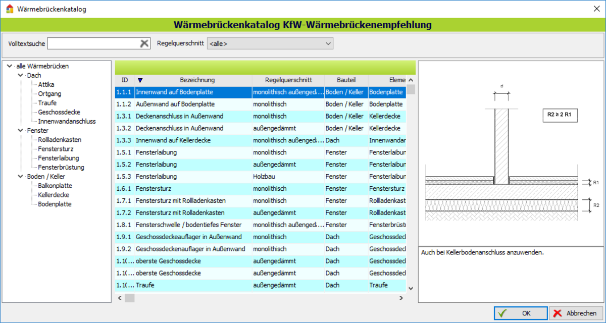Image resolution: width=606 pixels, height=323 pixels.
Task: Select Geschossdecke in the tree
Action: (x=59, y=112)
